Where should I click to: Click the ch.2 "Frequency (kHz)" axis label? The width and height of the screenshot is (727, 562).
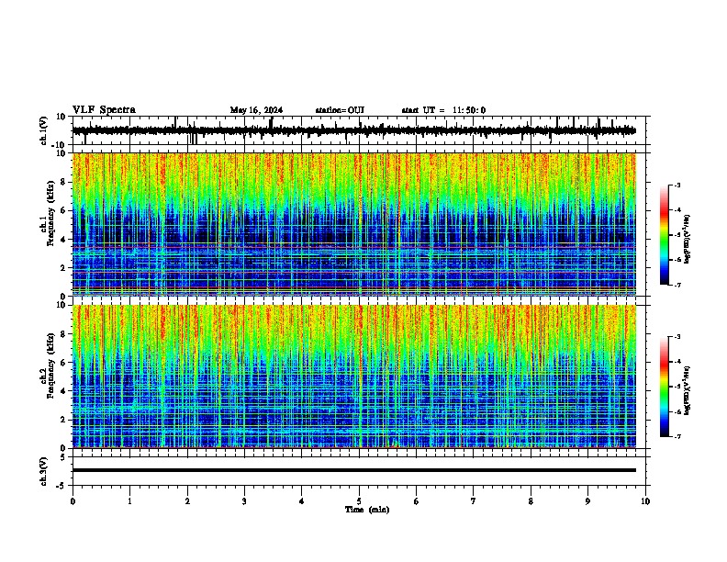click(50, 365)
